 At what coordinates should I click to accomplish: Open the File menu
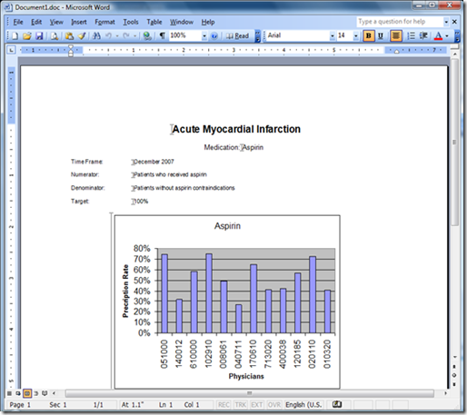point(18,22)
